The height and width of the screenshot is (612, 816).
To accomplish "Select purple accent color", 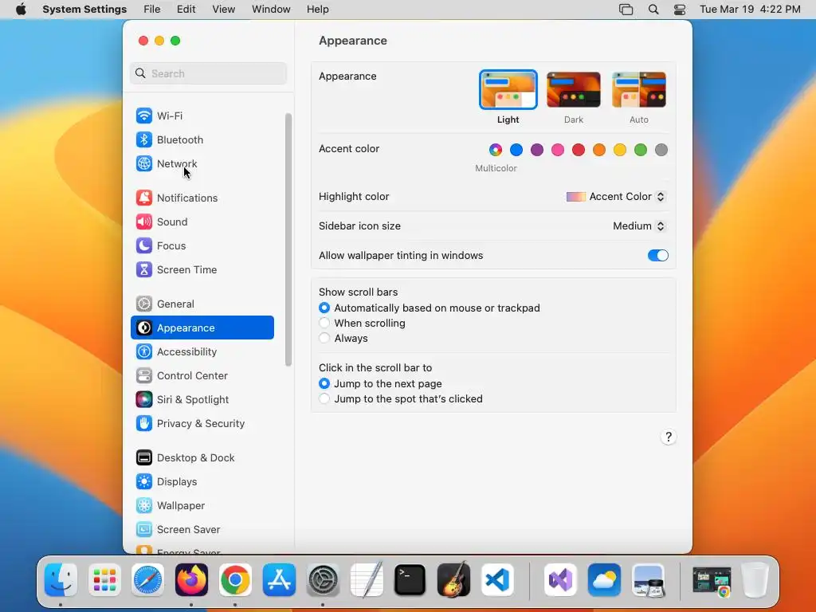I will [537, 150].
